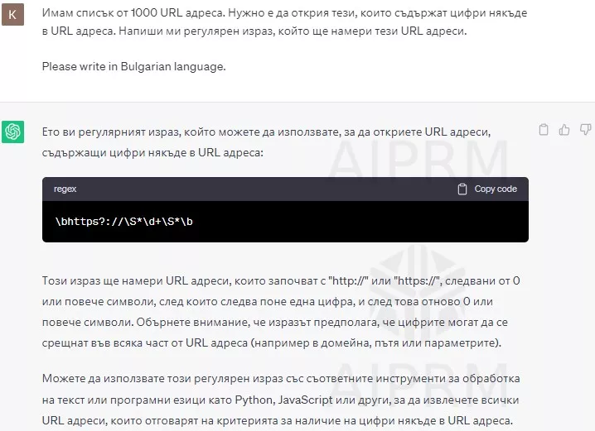The image size is (595, 431).
Task: Copy the response with the clipboard icon
Action: [544, 130]
